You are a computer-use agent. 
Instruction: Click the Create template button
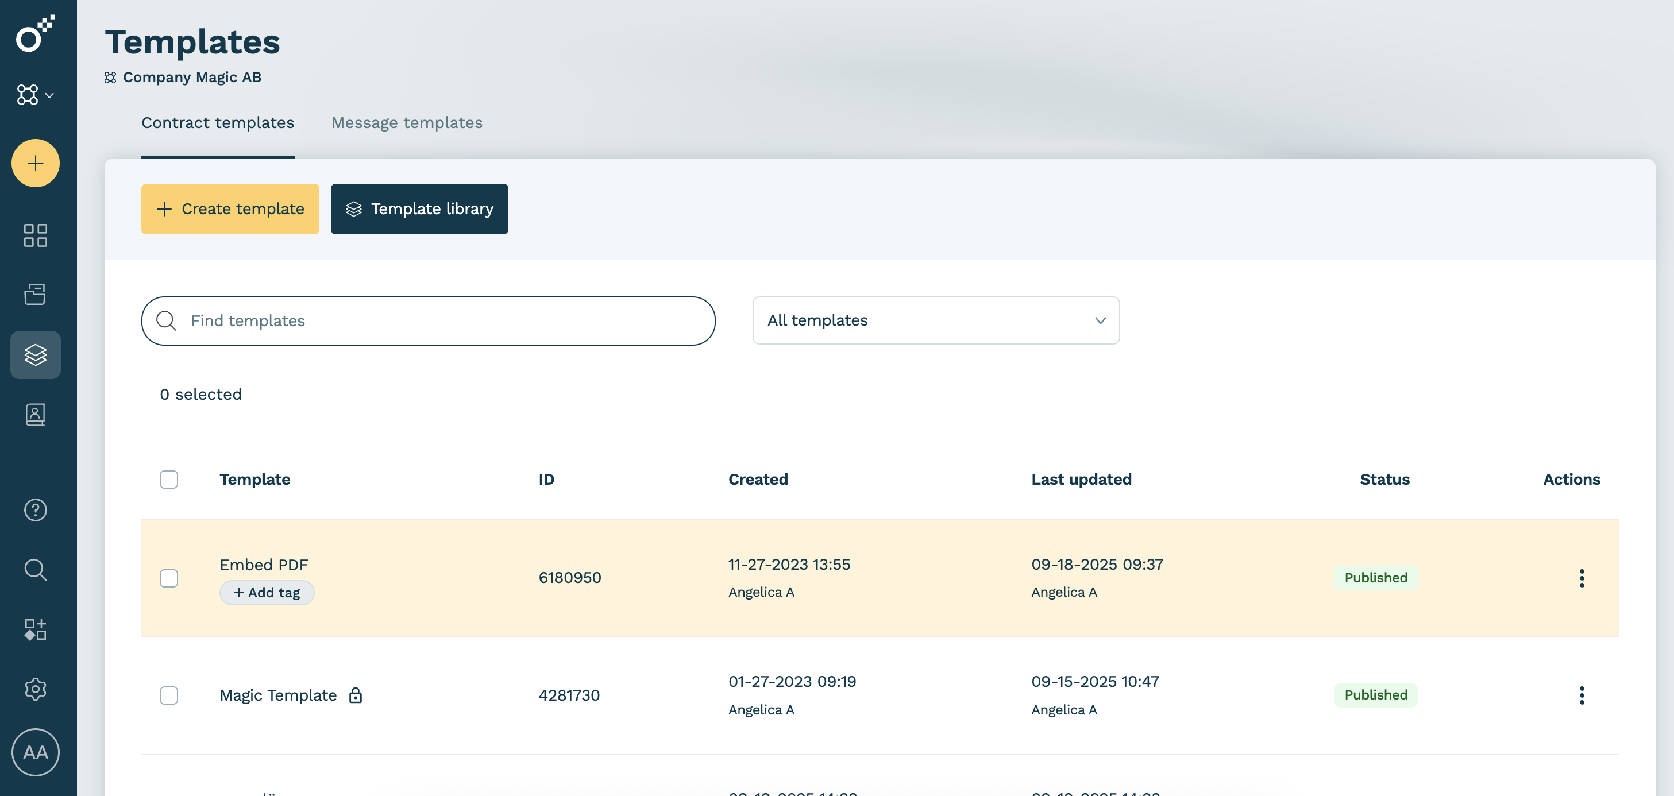pyautogui.click(x=230, y=208)
